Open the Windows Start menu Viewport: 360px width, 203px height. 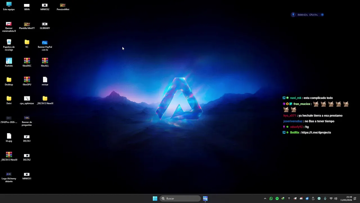[155, 198]
